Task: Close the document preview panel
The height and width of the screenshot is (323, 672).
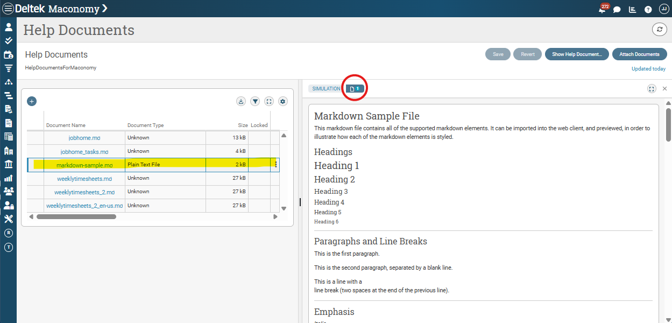Action: point(664,89)
